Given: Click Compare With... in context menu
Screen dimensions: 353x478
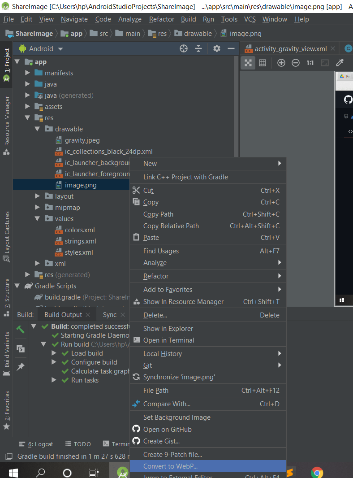Looking at the screenshot, I should pyautogui.click(x=208, y=404).
